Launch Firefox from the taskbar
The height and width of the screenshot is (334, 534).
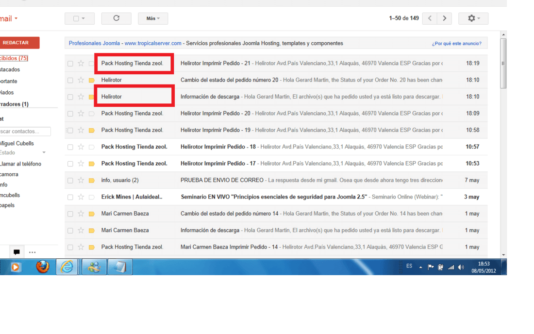(43, 267)
